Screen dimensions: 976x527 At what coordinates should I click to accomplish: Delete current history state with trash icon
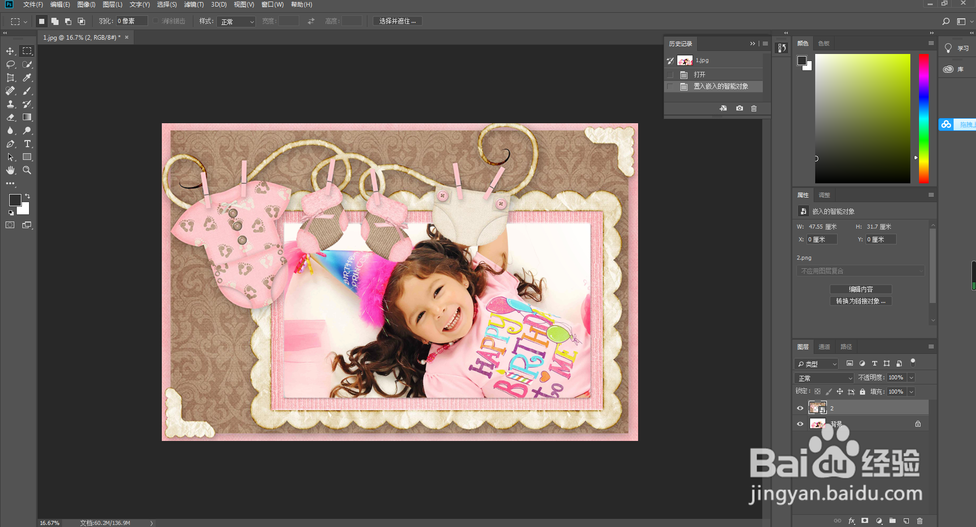click(754, 108)
